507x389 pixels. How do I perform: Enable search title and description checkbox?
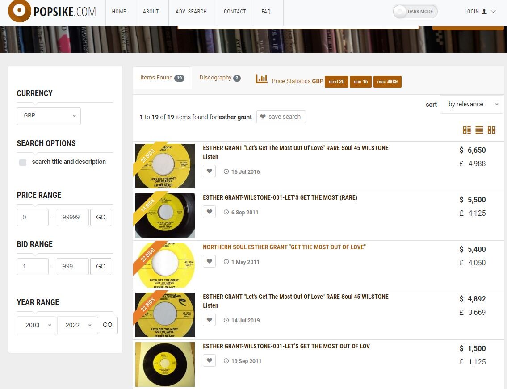[x=23, y=162]
